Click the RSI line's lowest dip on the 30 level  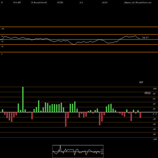pos(75,45)
